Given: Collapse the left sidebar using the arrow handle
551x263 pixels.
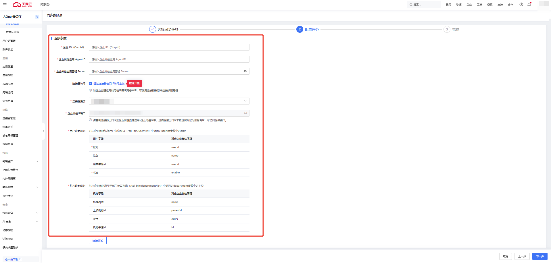Looking at the screenshot, I should point(43,131).
